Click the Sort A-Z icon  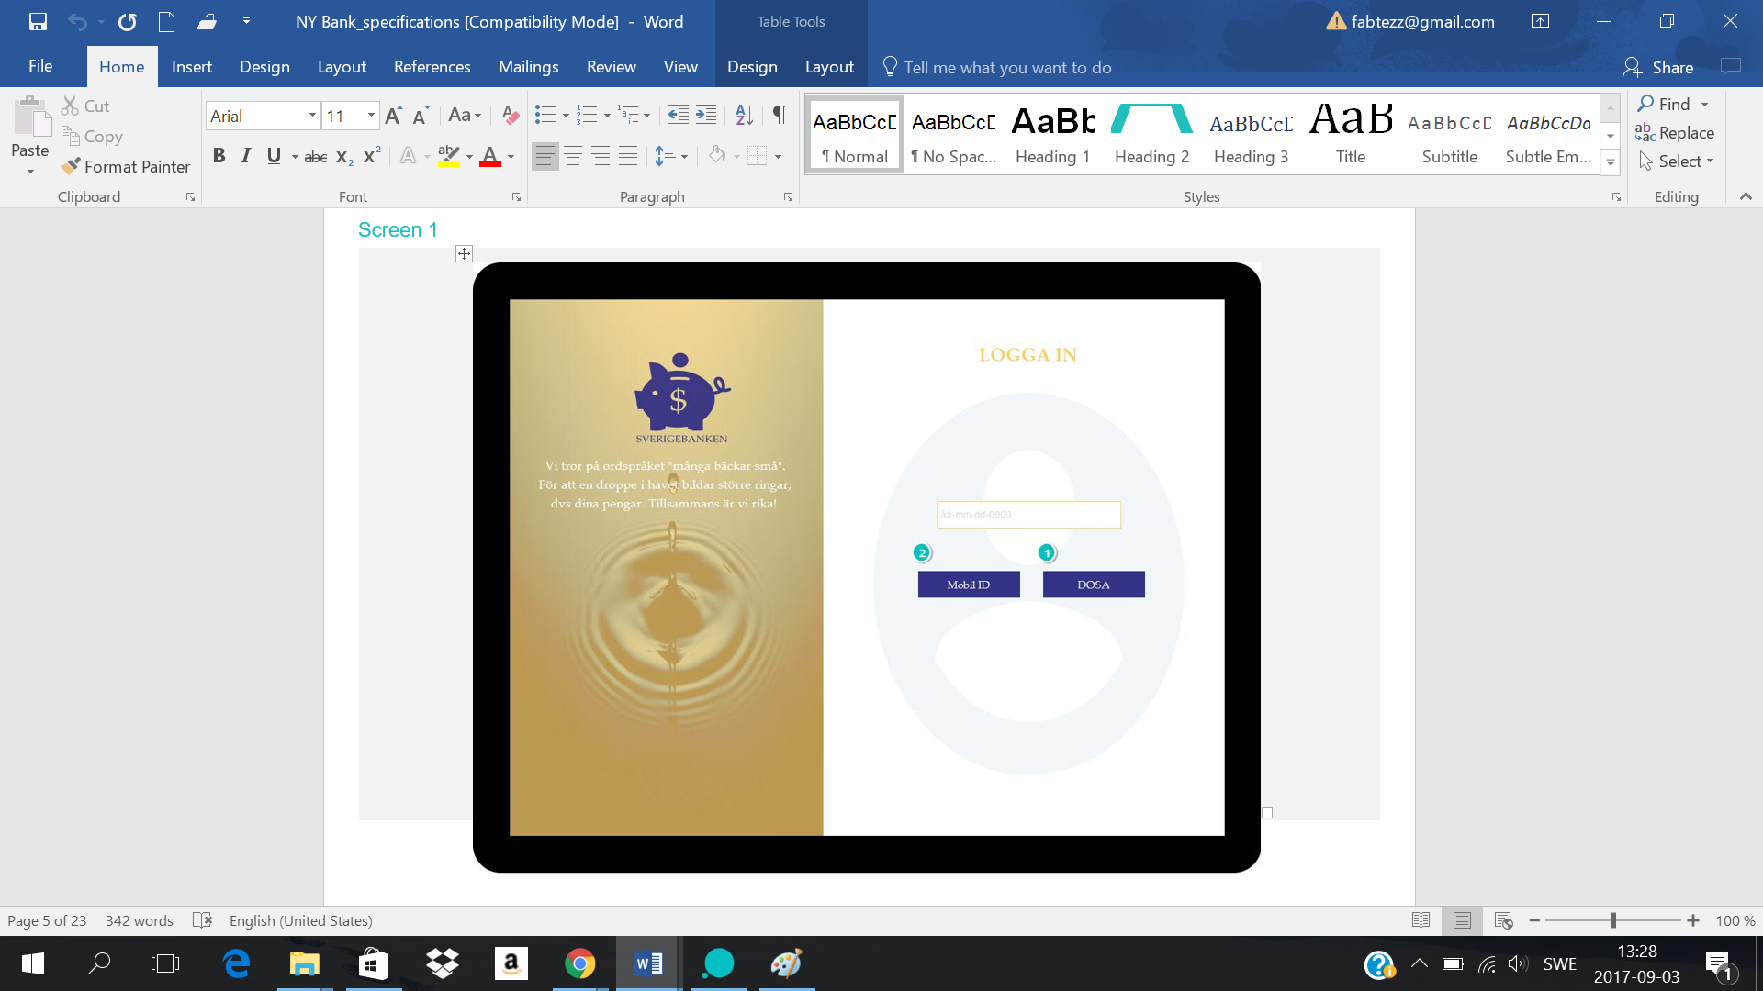click(744, 116)
